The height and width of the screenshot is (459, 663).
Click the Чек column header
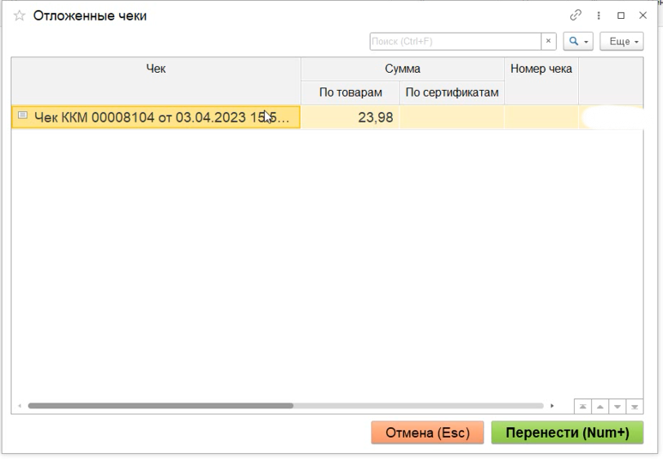pos(155,69)
